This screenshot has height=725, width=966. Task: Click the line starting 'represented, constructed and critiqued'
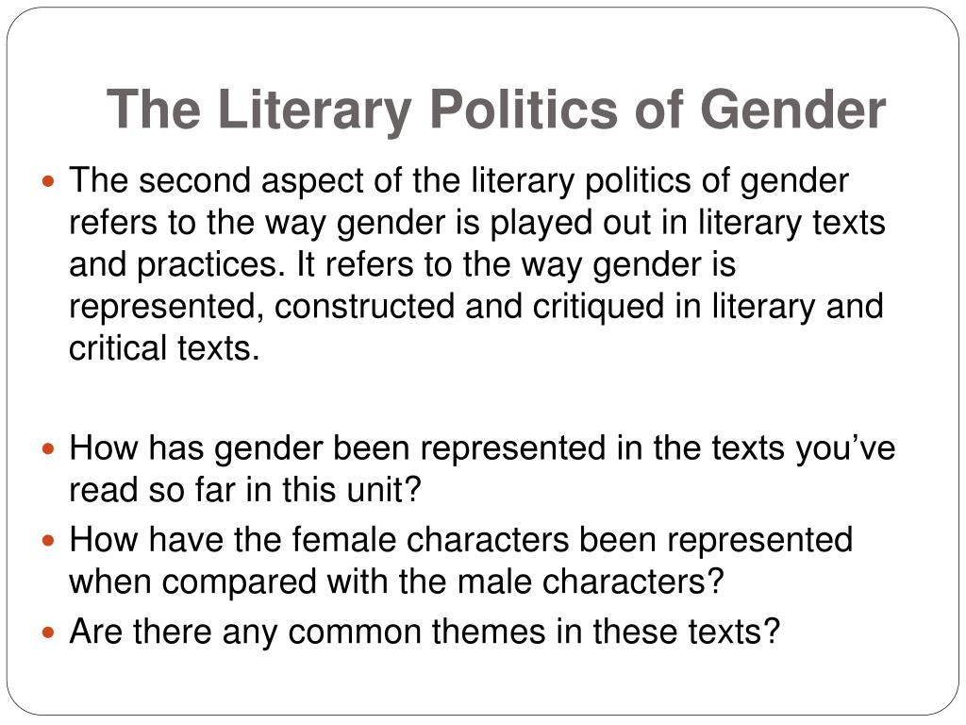(476, 307)
